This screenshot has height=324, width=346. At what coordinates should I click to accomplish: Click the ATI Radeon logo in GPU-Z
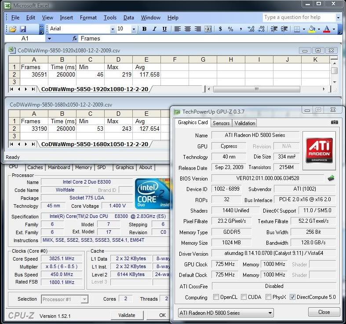click(319, 151)
